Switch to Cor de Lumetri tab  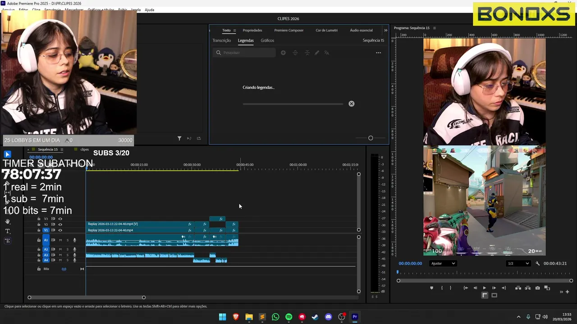tap(327, 31)
